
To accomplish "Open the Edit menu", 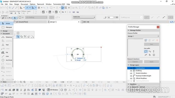I will coord(6,4).
